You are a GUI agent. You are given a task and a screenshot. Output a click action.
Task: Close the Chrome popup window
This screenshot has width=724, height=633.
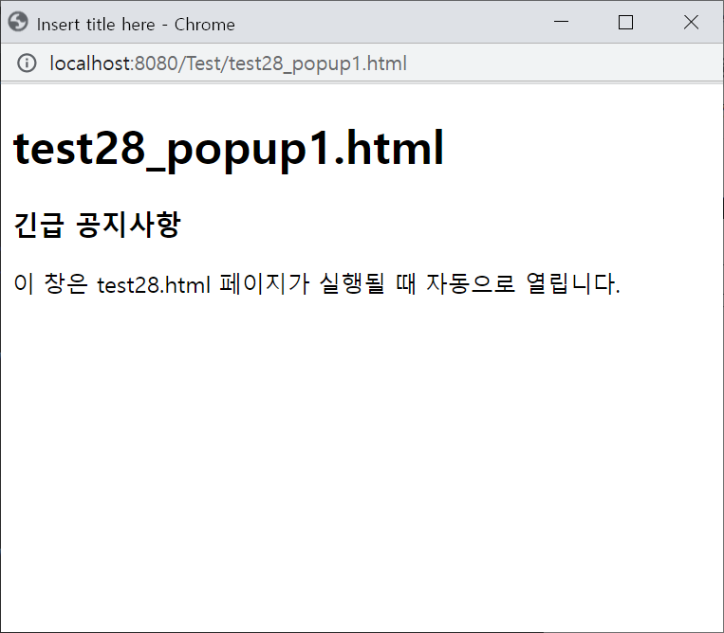691,22
